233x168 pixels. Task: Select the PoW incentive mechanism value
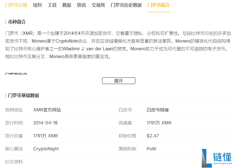[151, 149]
